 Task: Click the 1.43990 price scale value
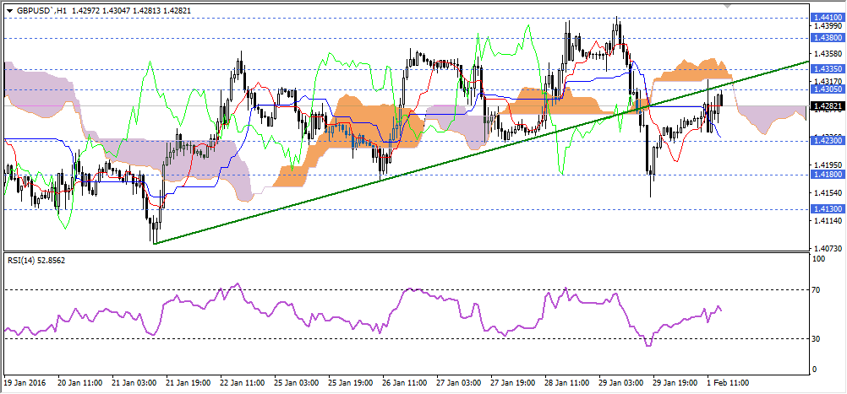tap(828, 26)
